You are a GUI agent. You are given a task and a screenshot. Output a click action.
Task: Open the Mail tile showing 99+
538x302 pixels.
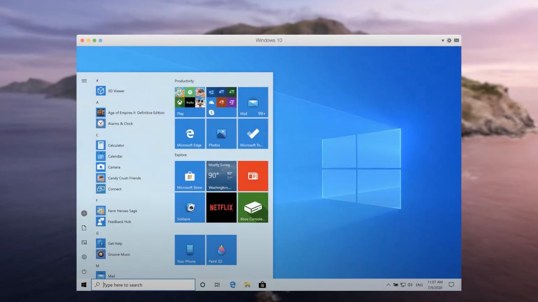(253, 102)
